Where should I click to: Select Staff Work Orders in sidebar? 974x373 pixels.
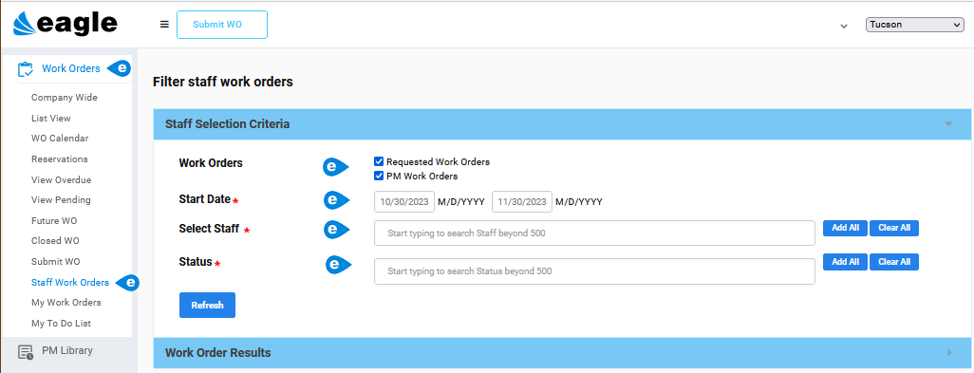click(70, 283)
